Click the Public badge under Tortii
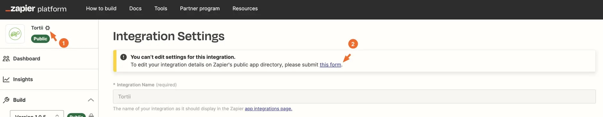Image resolution: width=603 pixels, height=117 pixels. [x=40, y=39]
